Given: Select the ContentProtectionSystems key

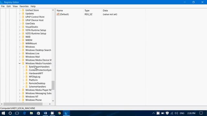Looking at the screenshot, I should (40, 70).
